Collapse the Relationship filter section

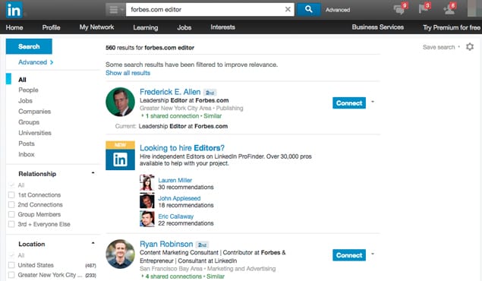pyautogui.click(x=93, y=173)
